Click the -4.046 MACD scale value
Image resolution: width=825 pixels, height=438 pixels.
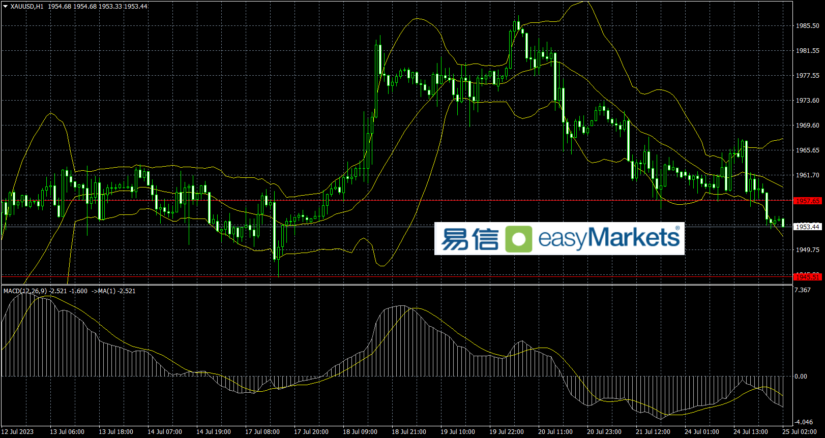tap(804, 422)
